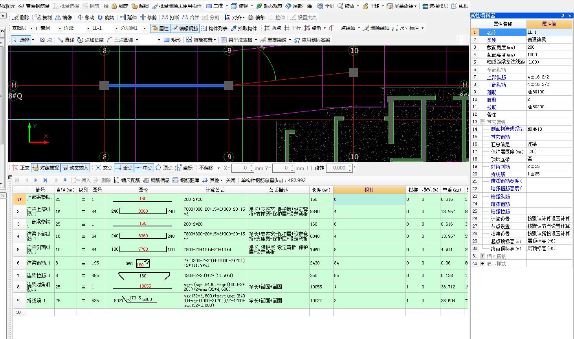Expand the 锚固搭接 property group
This screenshot has height=339, width=574.
coord(482,256)
